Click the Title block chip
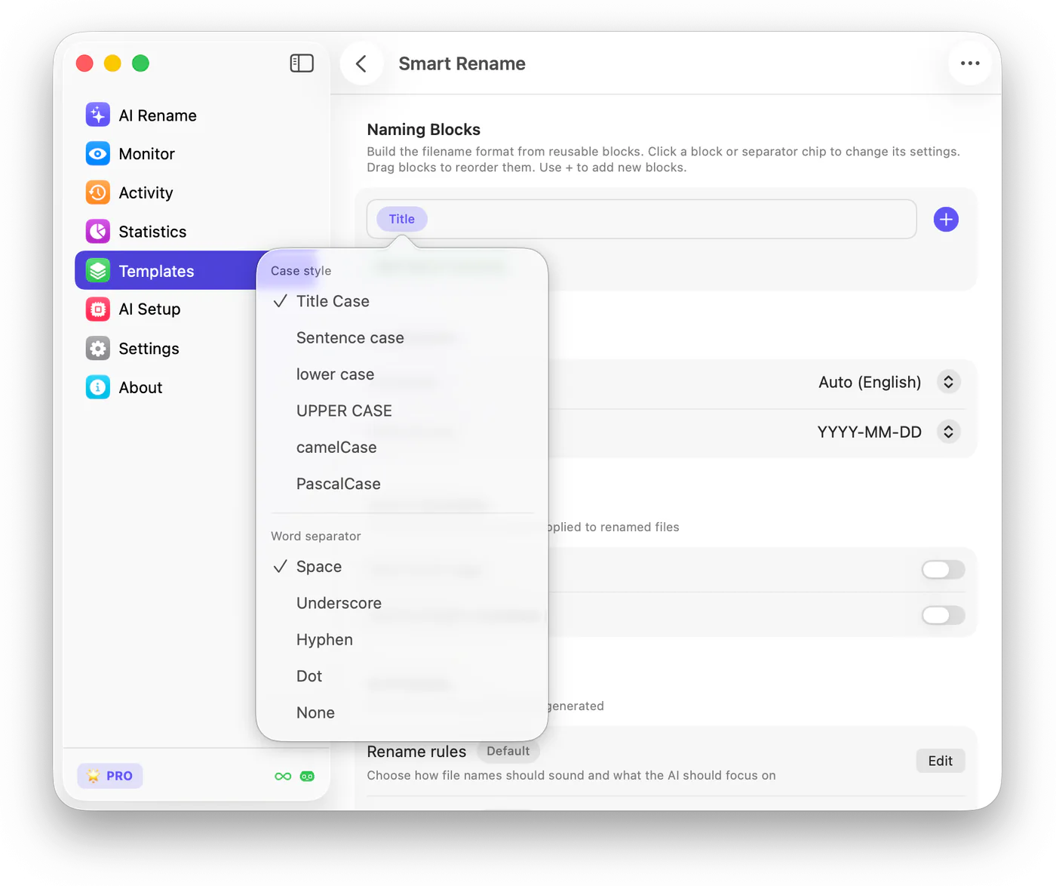 (402, 219)
